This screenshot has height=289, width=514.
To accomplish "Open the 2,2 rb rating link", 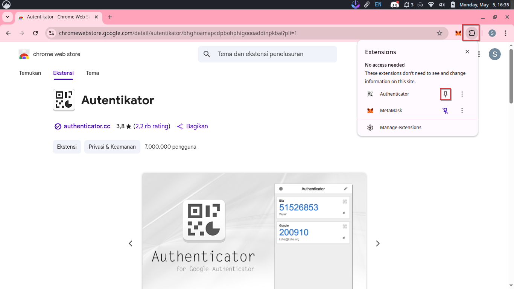I will [x=152, y=126].
